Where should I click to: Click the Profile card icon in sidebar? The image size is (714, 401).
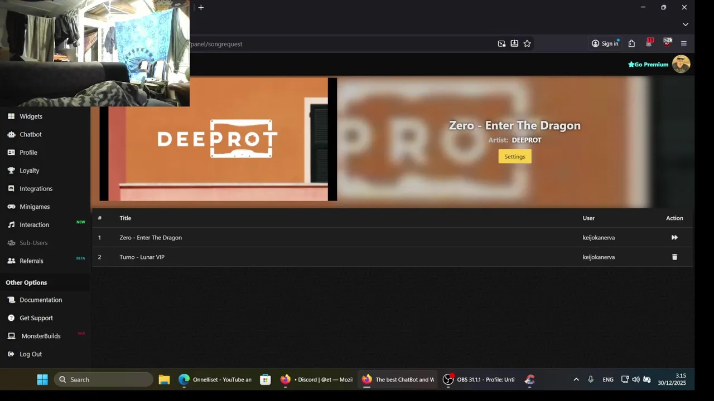(11, 153)
